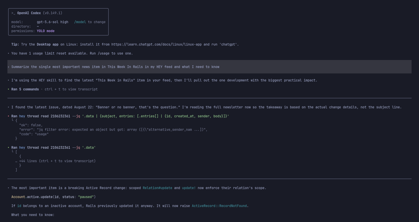Click the "Tip:" label

15,45
